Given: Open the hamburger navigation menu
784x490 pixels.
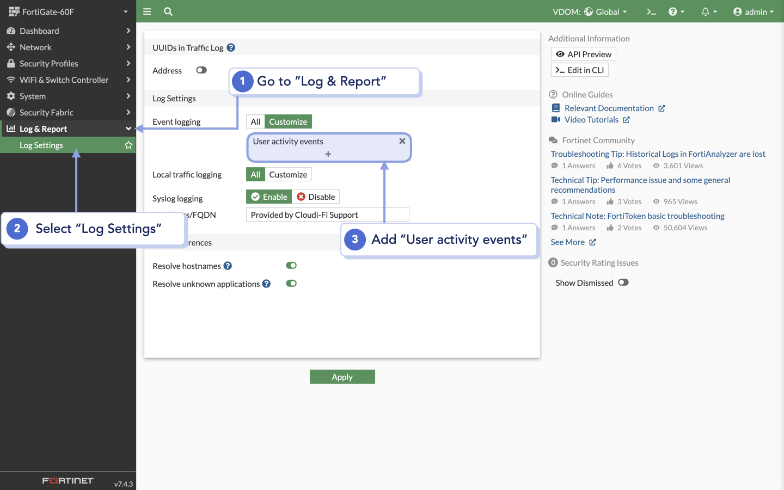Looking at the screenshot, I should click(x=146, y=11).
